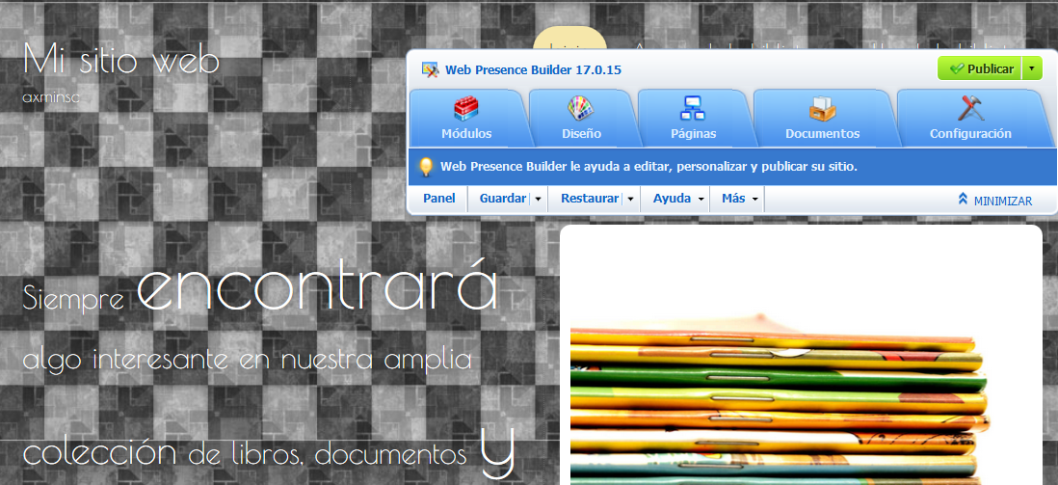Click the lightbulb tip icon
1058x485 pixels.
(x=425, y=167)
